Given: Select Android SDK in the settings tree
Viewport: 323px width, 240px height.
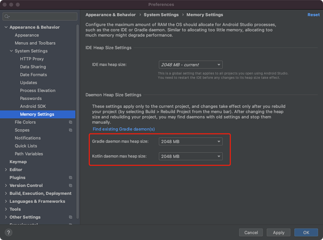Looking at the screenshot, I should click(x=33, y=107).
